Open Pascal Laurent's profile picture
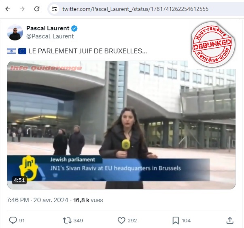 [x=15, y=32]
